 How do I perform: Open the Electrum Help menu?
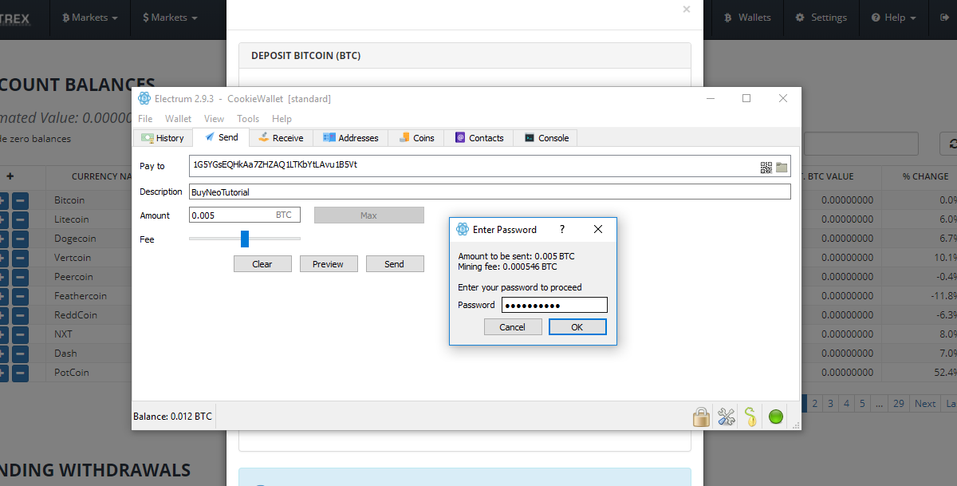[282, 119]
